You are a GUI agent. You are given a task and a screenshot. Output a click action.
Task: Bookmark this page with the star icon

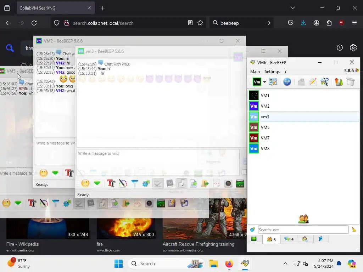click(200, 23)
